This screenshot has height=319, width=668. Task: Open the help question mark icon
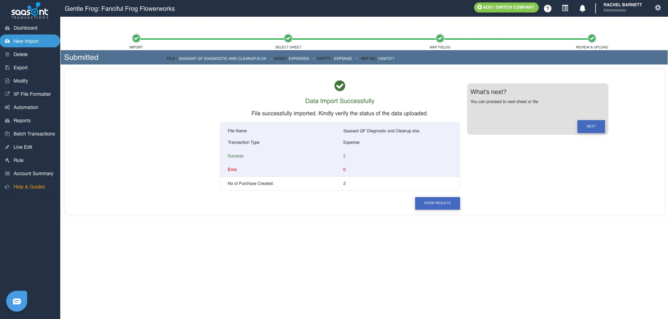[x=547, y=8]
